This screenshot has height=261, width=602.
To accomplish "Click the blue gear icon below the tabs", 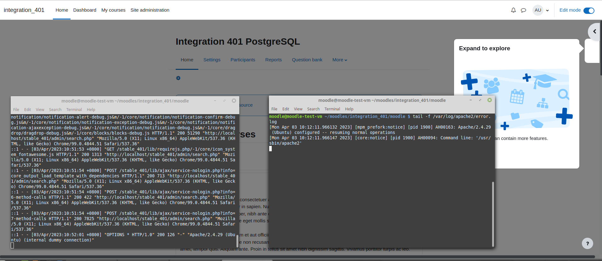I will (178, 78).
